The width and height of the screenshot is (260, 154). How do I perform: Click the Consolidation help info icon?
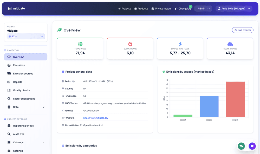[81, 125]
